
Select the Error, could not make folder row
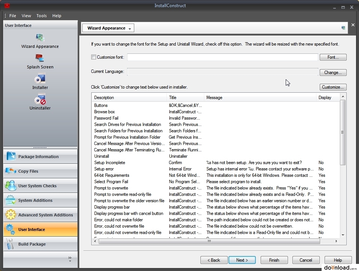[216, 220]
